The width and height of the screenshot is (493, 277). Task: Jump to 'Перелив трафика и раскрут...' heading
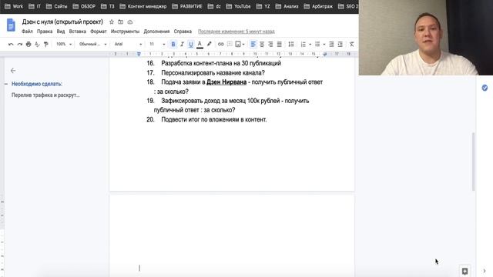tap(45, 95)
